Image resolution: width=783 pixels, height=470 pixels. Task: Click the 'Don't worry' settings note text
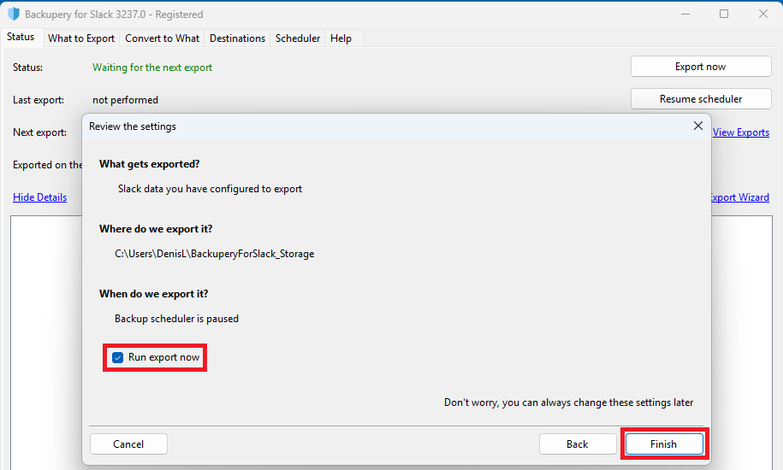pos(569,402)
